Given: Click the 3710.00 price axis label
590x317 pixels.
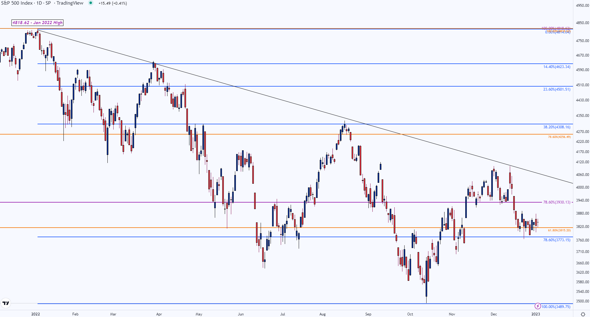Looking at the screenshot, I should tap(582, 252).
